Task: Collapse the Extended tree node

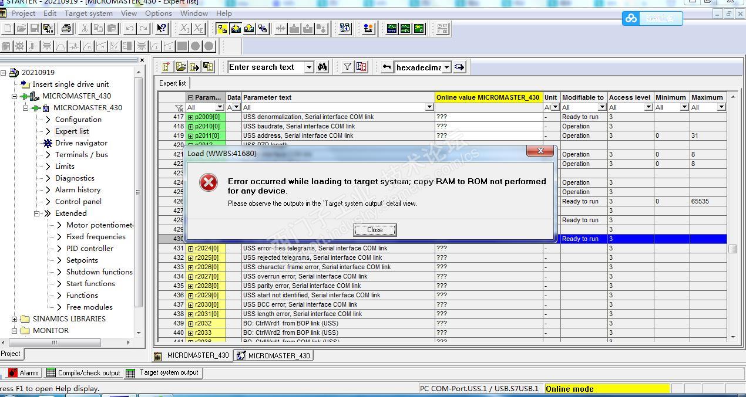Action: (x=36, y=213)
